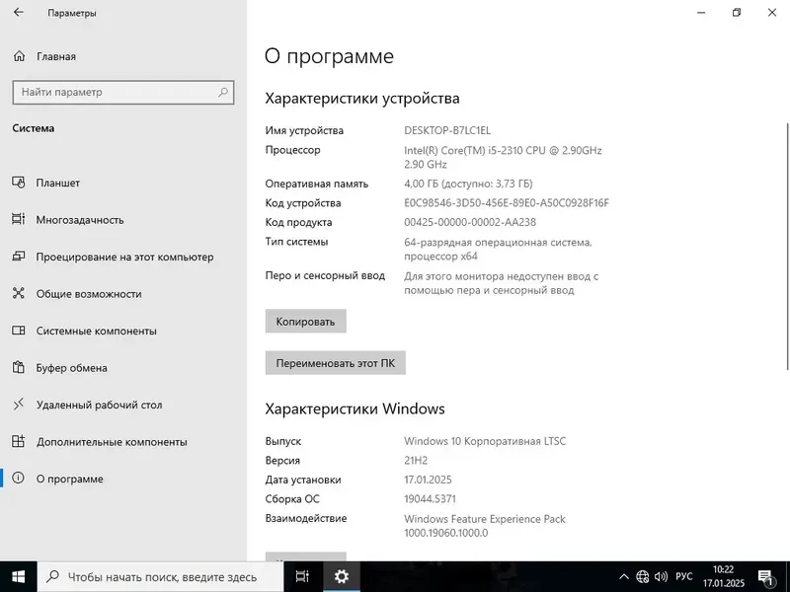Select the Планшет tablet icon
Image resolution: width=790 pixels, height=592 pixels.
tap(19, 183)
